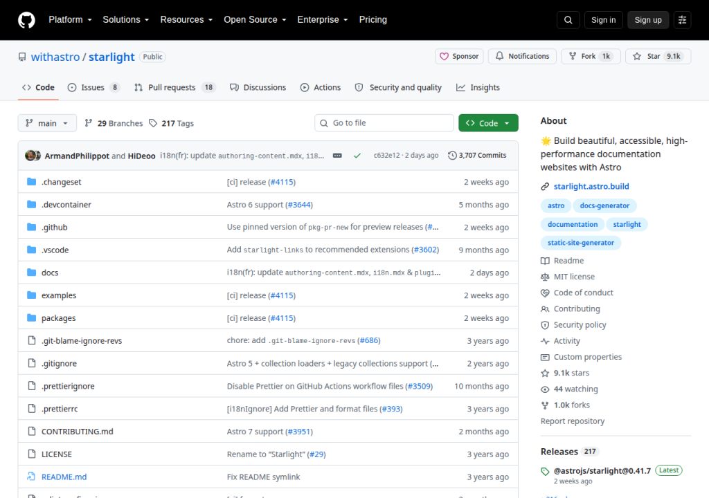
Task: Open pull request #3644 link
Action: click(299, 205)
